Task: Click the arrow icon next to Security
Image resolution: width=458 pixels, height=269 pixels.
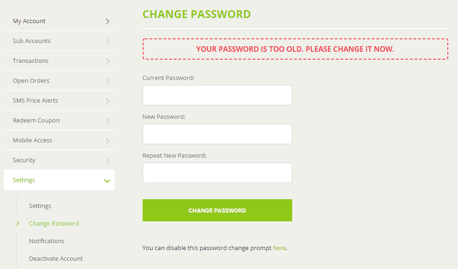Action: click(x=107, y=160)
